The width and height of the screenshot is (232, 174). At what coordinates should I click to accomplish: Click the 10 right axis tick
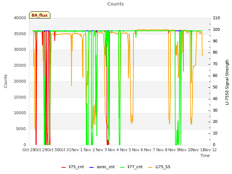[215, 133]
